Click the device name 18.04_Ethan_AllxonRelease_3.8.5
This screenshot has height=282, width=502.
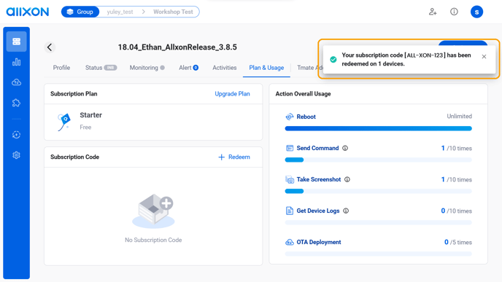pos(177,47)
